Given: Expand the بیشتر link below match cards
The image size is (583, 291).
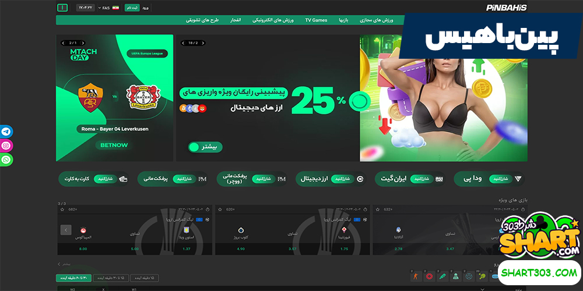Looking at the screenshot, I should [64, 264].
